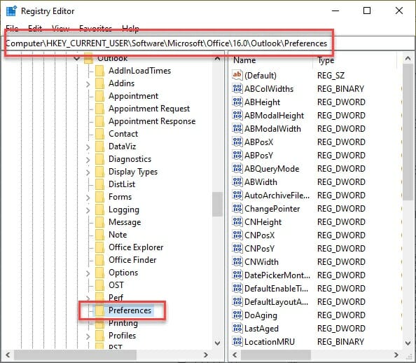Expand the Diagnostics key

88,160
